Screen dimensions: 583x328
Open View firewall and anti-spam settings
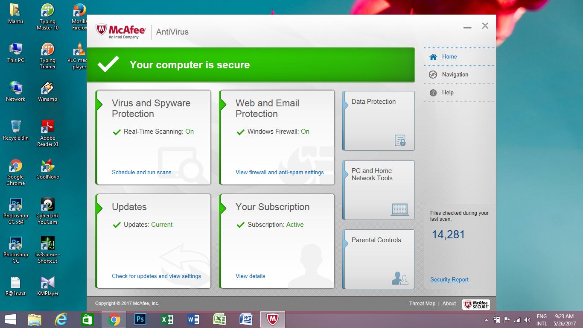280,173
